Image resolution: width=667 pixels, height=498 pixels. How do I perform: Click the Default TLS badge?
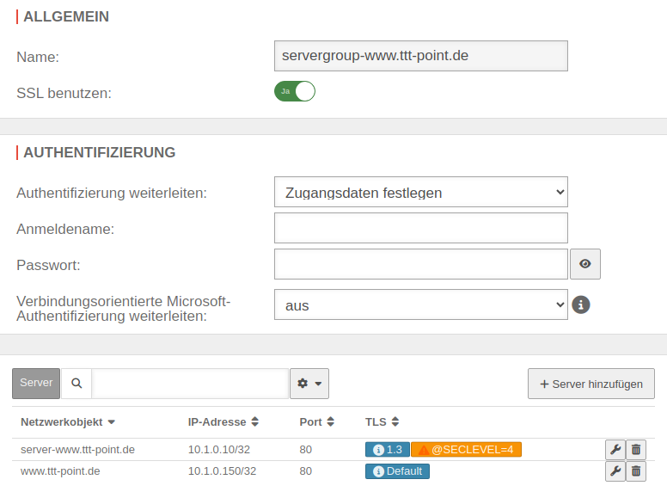pyautogui.click(x=397, y=471)
